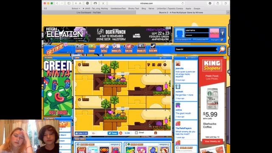Open the Shop section icon
This screenshot has height=153, width=272.
tap(92, 48)
